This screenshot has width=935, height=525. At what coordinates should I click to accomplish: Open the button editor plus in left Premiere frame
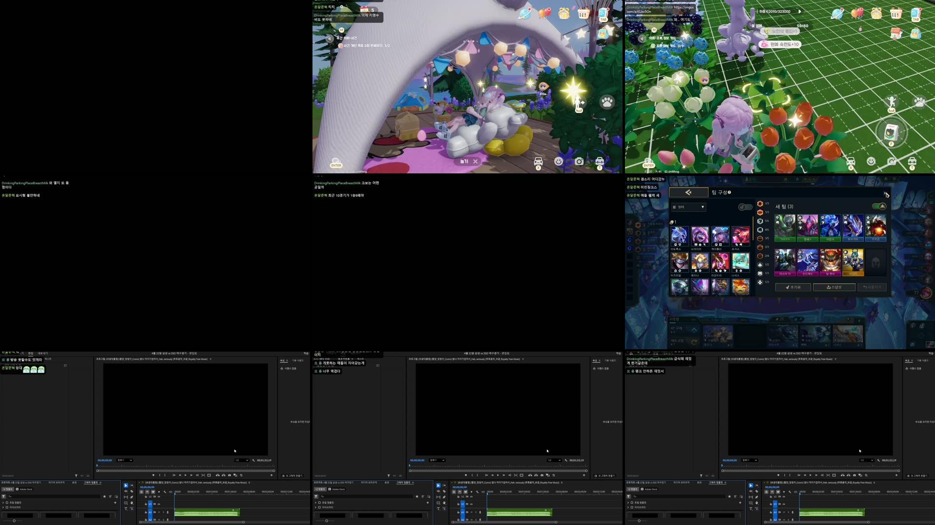pos(271,475)
